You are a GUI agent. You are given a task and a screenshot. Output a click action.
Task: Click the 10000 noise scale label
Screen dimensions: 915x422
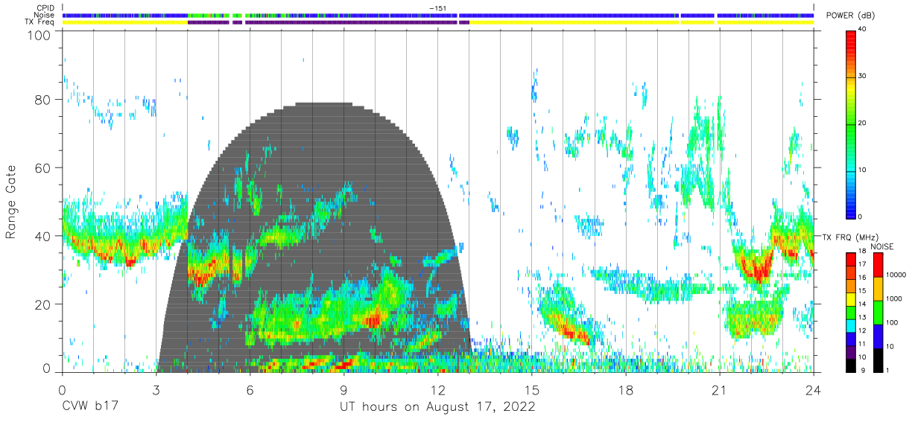point(896,274)
